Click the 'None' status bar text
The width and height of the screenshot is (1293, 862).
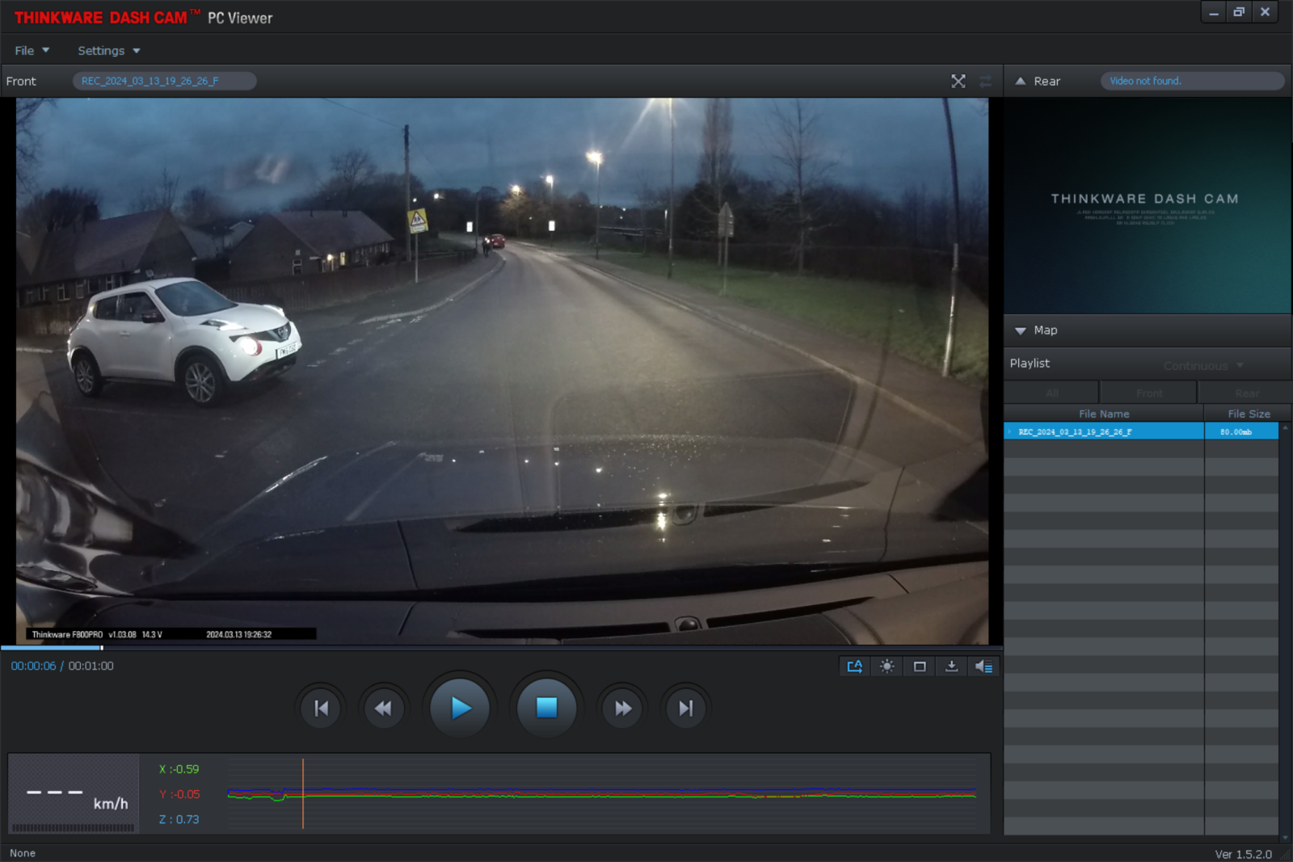(x=23, y=853)
